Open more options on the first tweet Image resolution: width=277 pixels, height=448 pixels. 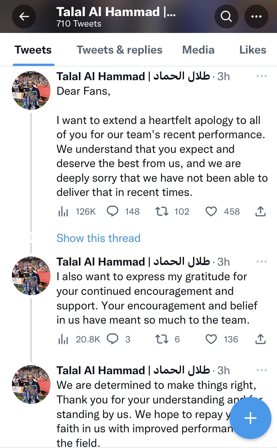pyautogui.click(x=262, y=76)
